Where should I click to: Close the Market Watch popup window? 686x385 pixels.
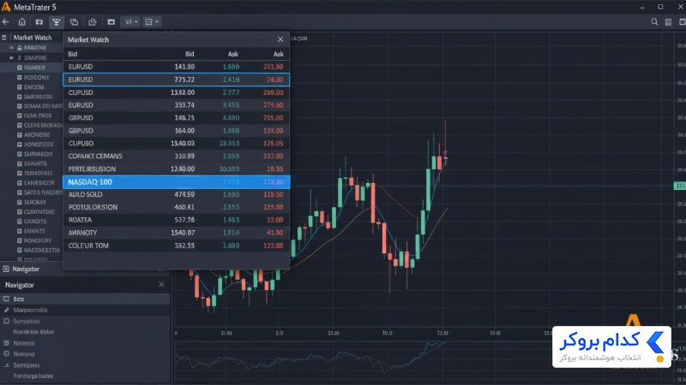280,39
